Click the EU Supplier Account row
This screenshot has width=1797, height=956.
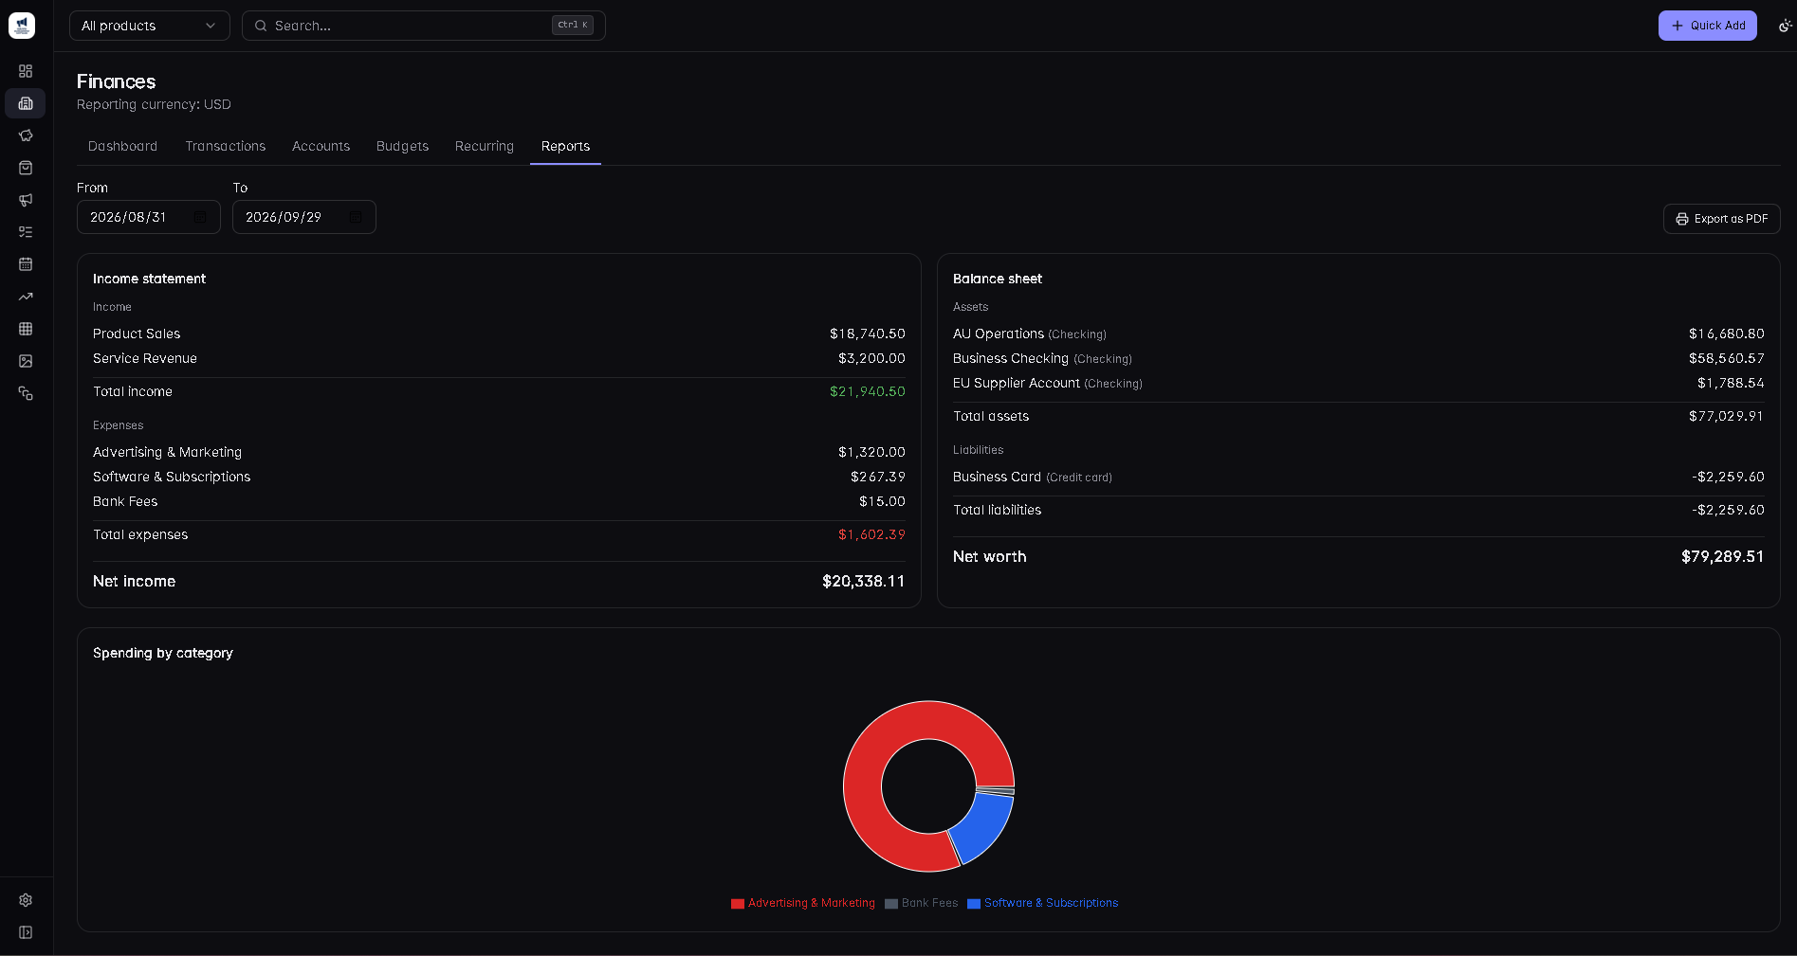pos(1359,383)
